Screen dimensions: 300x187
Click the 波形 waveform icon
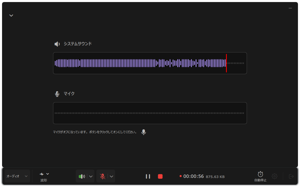click(42, 174)
